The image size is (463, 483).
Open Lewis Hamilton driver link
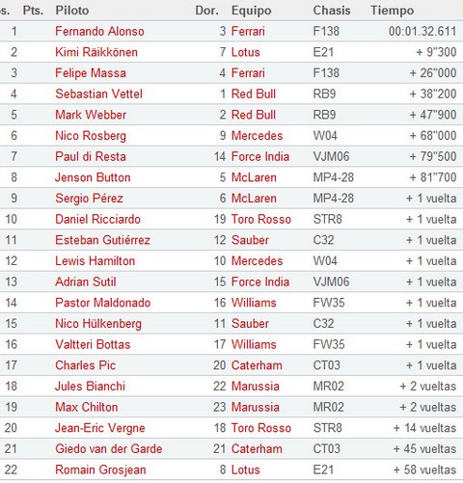(95, 261)
